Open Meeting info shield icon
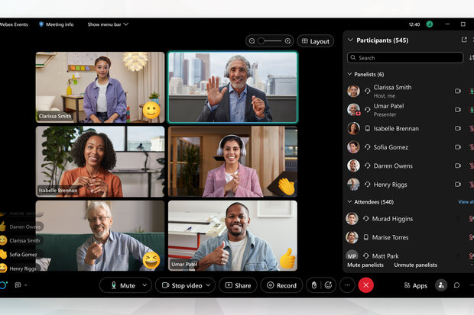The image size is (474, 315). point(41,24)
